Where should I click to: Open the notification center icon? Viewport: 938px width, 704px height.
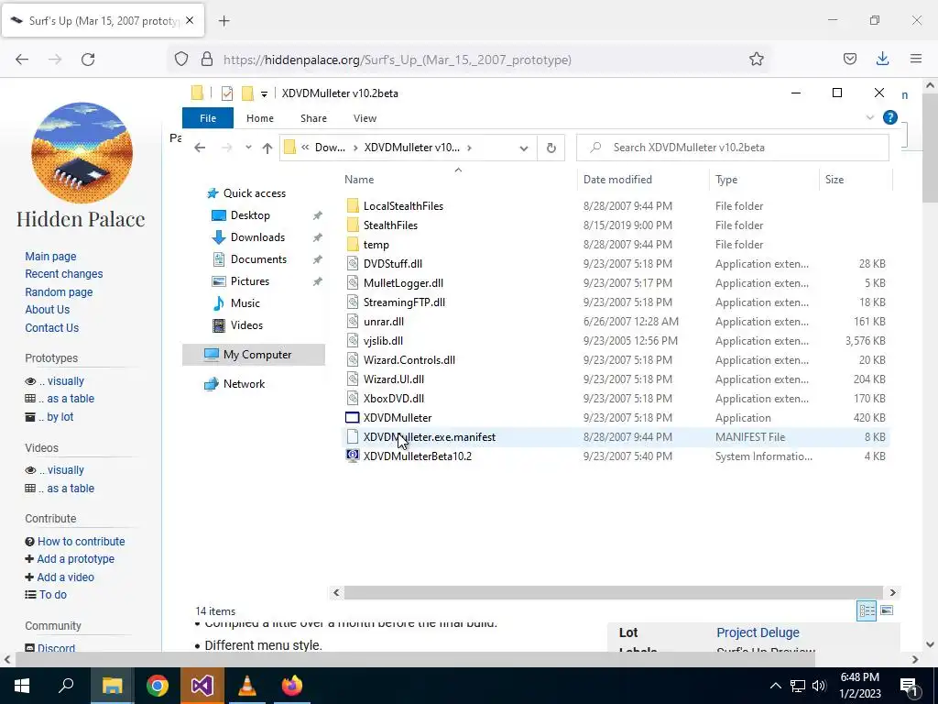click(910, 686)
